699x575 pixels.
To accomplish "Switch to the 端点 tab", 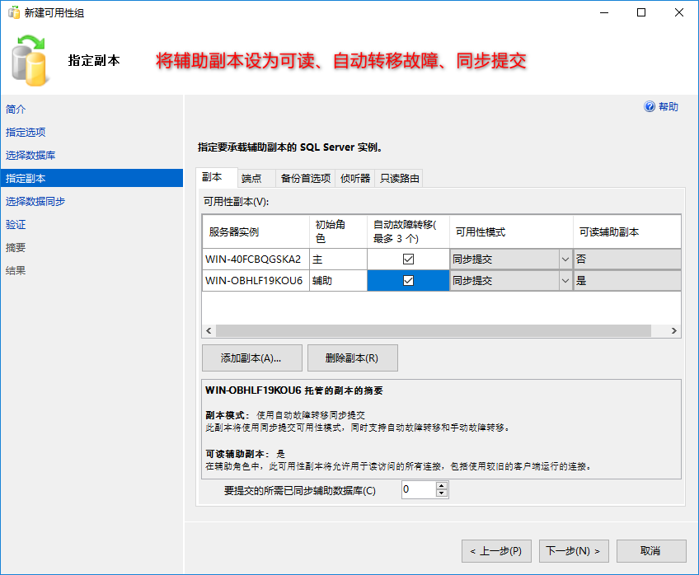I will tap(256, 179).
